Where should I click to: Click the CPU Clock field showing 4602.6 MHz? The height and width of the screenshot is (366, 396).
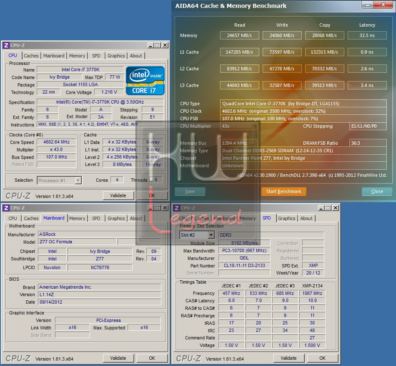(x=303, y=111)
